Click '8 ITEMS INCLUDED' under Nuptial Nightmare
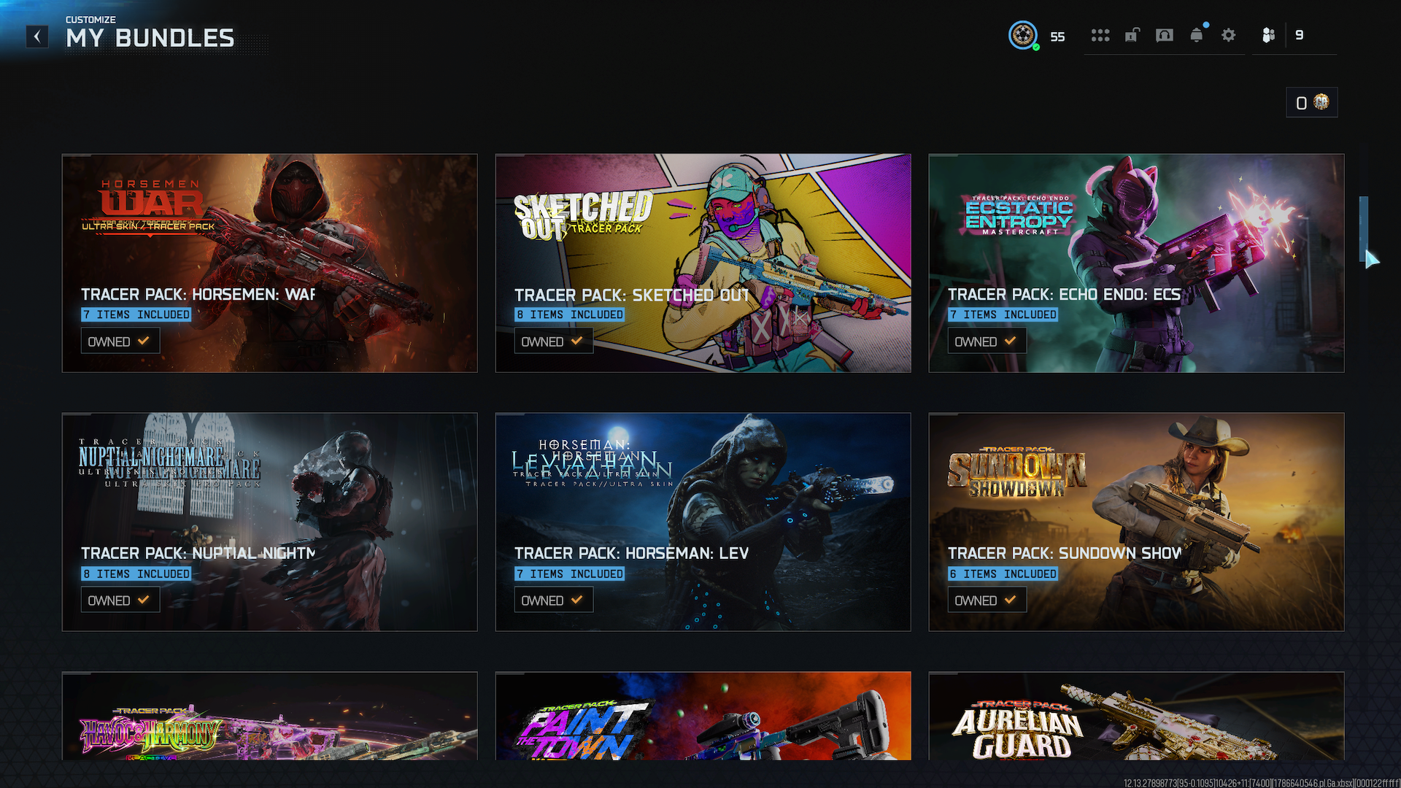 (136, 574)
